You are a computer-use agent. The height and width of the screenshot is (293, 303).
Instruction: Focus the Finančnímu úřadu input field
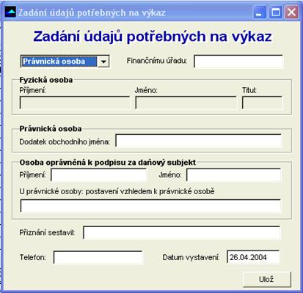coord(238,62)
